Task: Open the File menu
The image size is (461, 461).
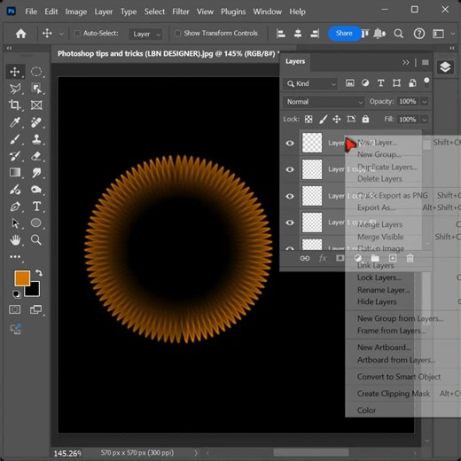Action: coord(31,12)
